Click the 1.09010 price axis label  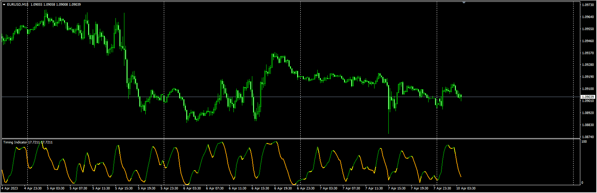point(588,101)
